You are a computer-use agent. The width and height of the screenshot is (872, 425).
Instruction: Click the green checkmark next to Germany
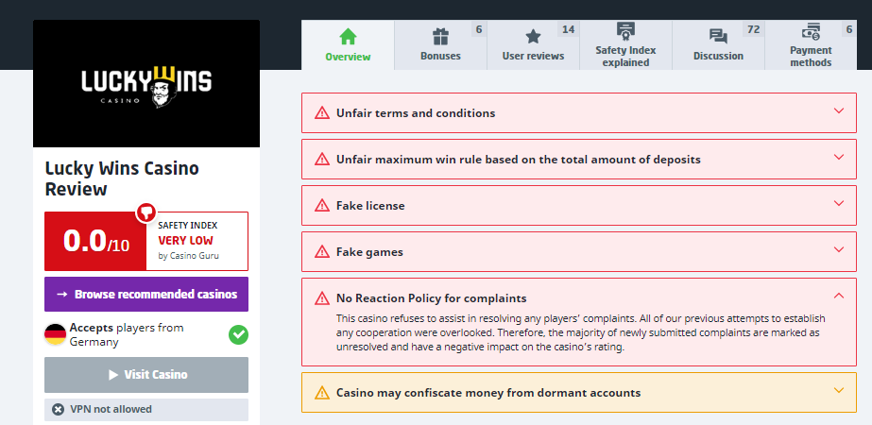click(238, 334)
